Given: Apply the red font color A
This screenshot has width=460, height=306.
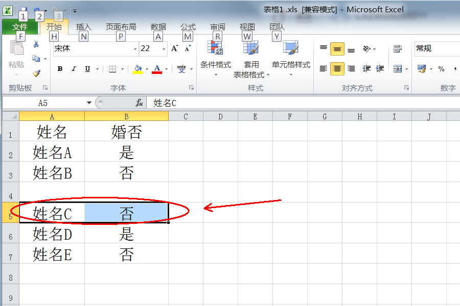Looking at the screenshot, I should pos(157,69).
